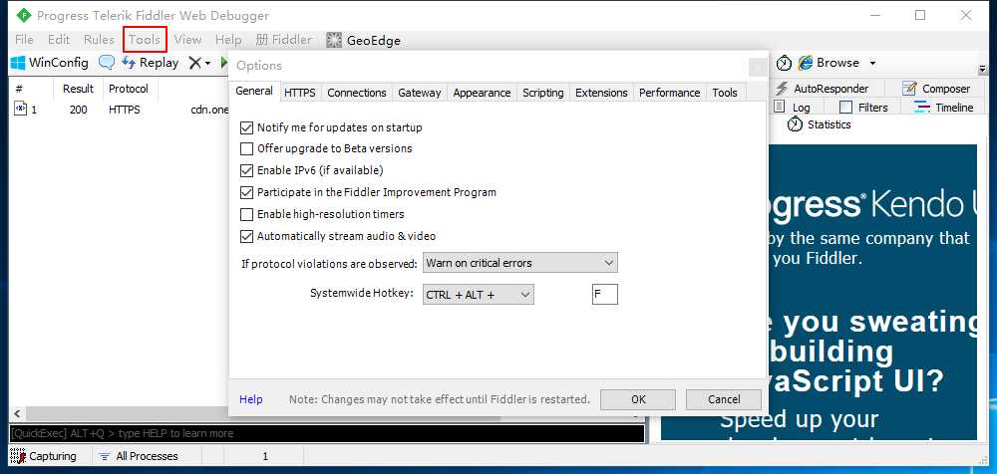Click the Protocol column header
This screenshot has width=997, height=474.
coord(129,89)
